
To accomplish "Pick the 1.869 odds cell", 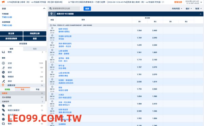I will pos(155,52).
